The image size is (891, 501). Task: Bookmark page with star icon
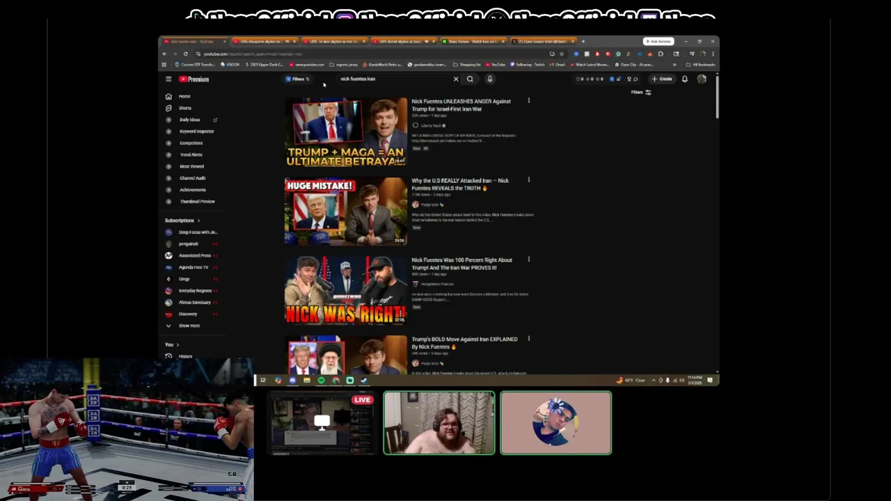point(562,54)
